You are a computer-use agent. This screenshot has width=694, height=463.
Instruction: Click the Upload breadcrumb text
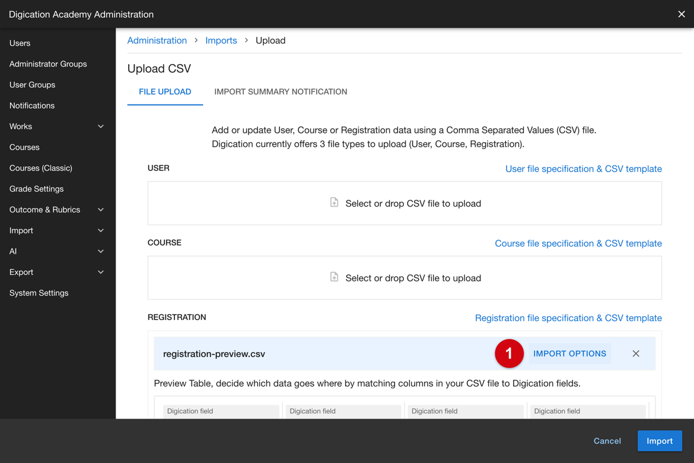pyautogui.click(x=270, y=40)
